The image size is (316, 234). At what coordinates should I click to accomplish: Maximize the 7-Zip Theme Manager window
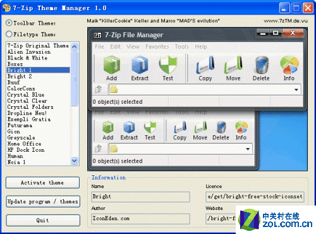296,8
